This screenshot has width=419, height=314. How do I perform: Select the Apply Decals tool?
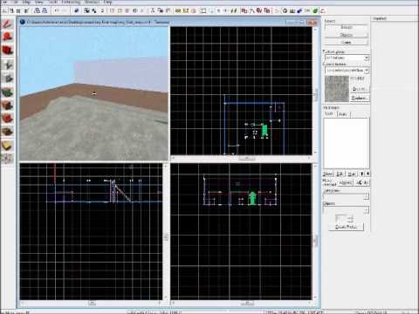tap(8, 119)
